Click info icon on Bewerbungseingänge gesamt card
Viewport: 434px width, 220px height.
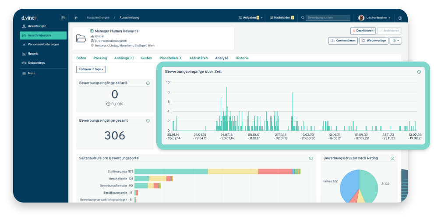148,120
